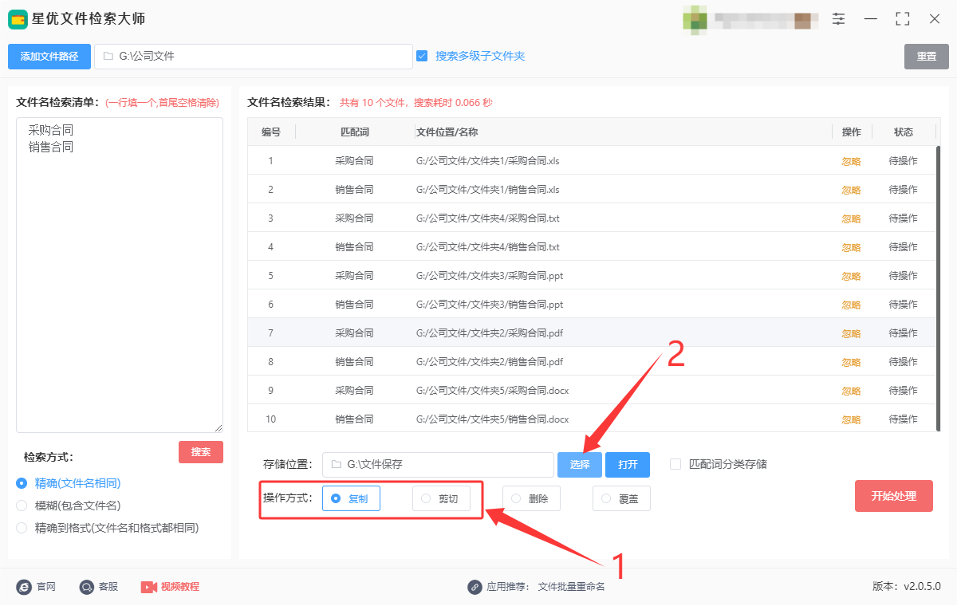The image size is (957, 606).
Task: Click the G:\文件保存 storage location field
Action: click(438, 465)
